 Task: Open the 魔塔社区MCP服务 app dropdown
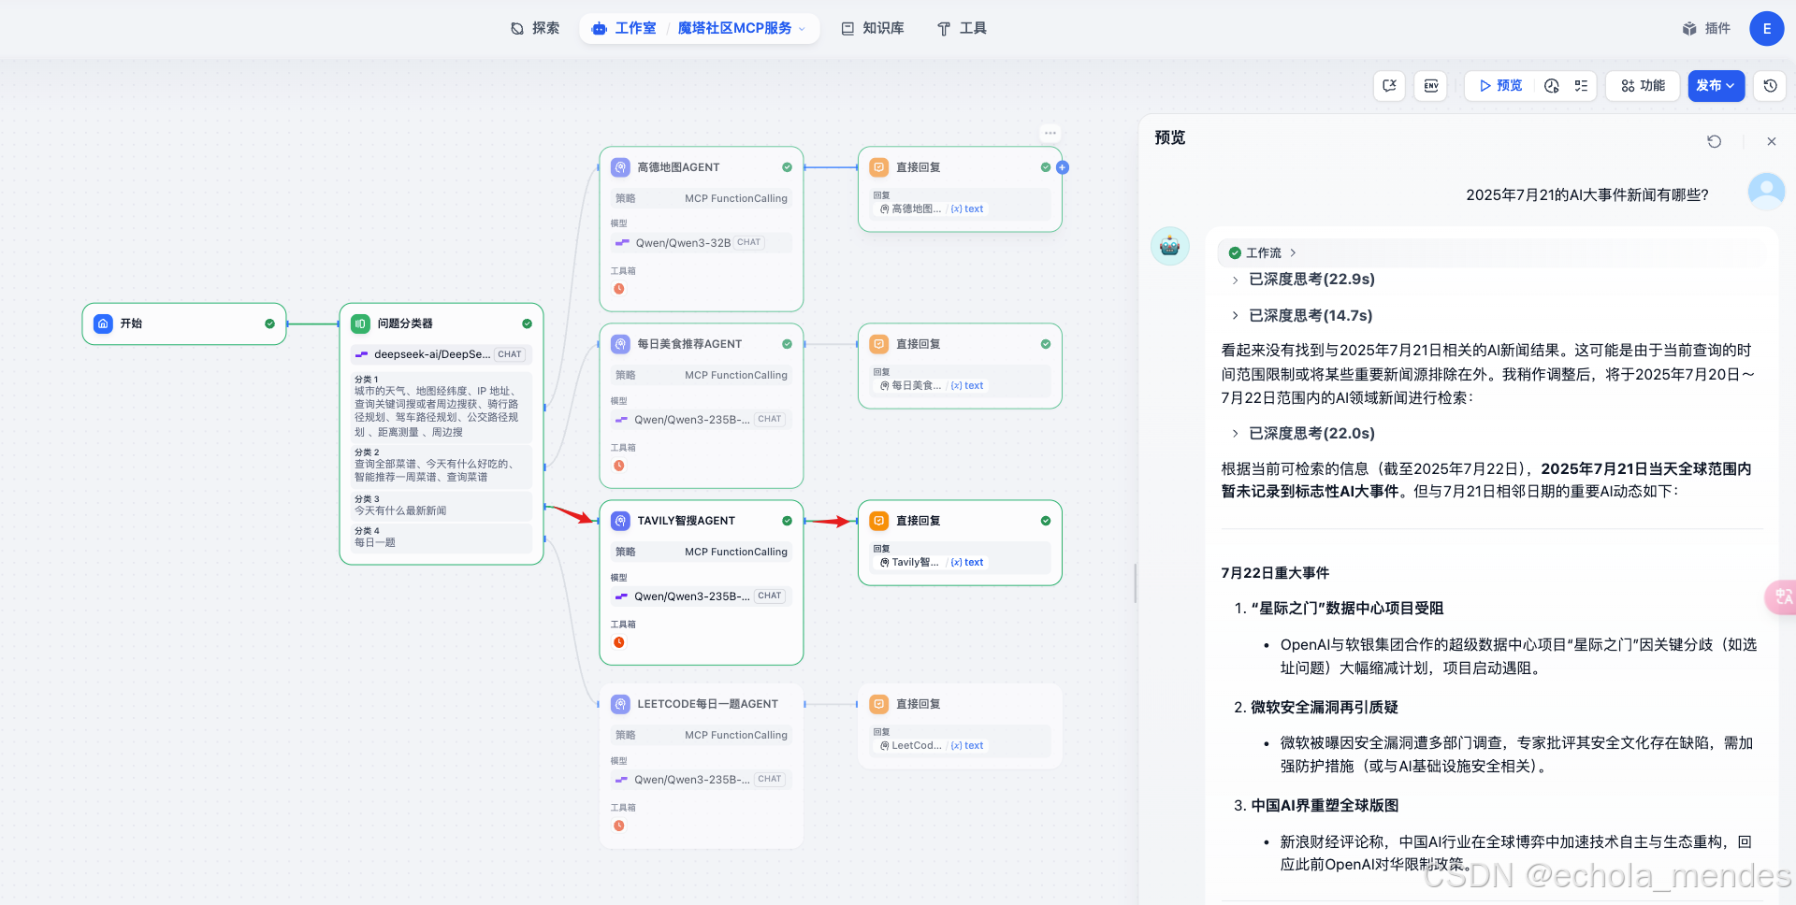pyautogui.click(x=741, y=28)
